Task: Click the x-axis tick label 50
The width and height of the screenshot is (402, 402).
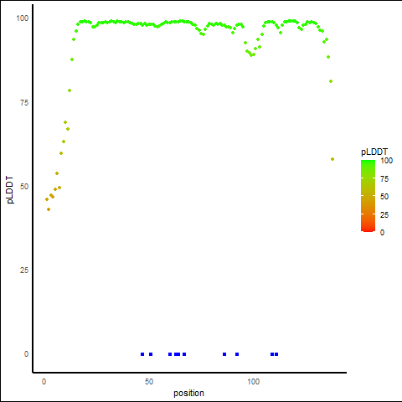Action: (x=149, y=382)
